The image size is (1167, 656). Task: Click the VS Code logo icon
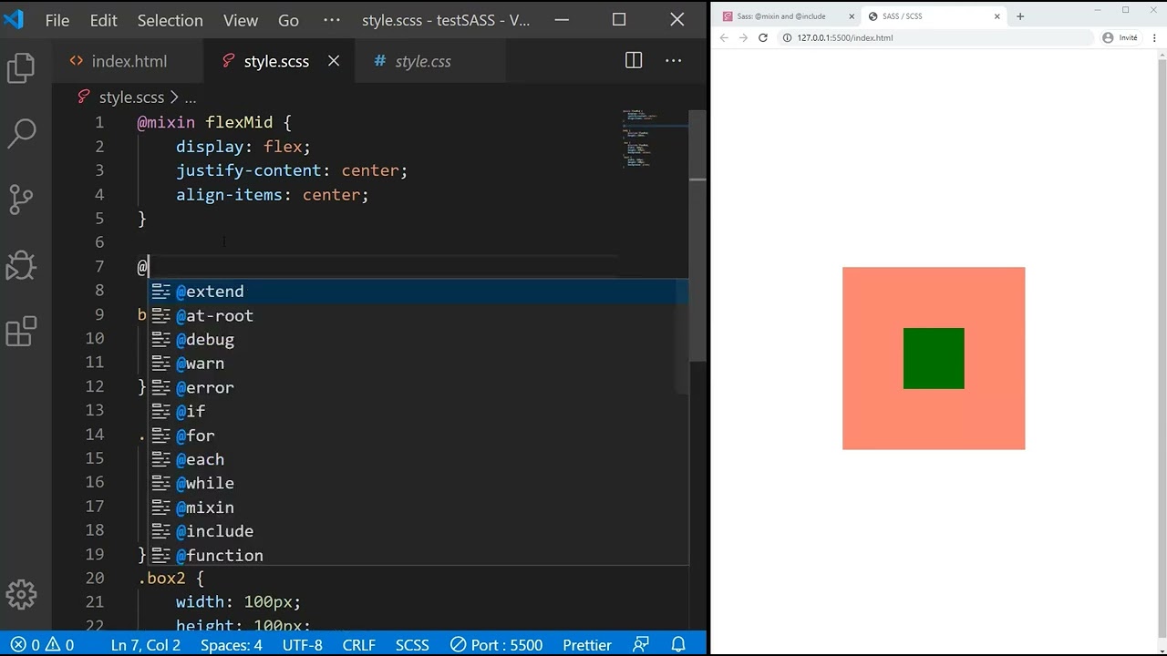[x=14, y=19]
